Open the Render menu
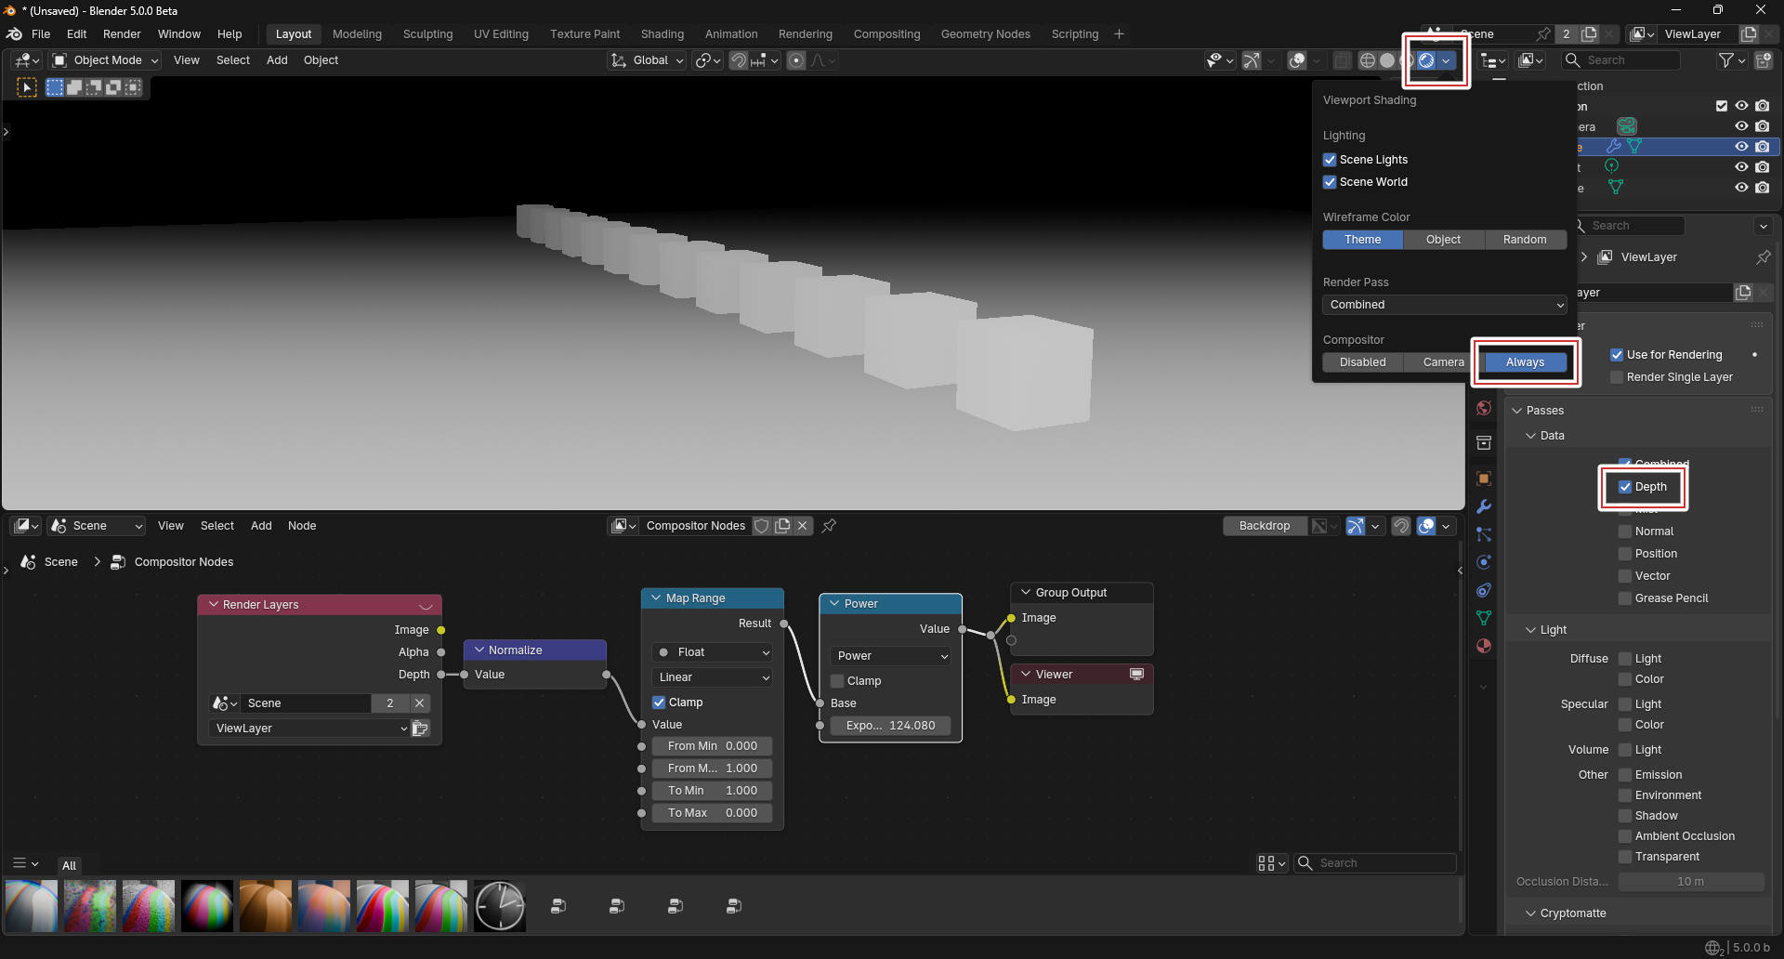The image size is (1784, 959). click(122, 34)
